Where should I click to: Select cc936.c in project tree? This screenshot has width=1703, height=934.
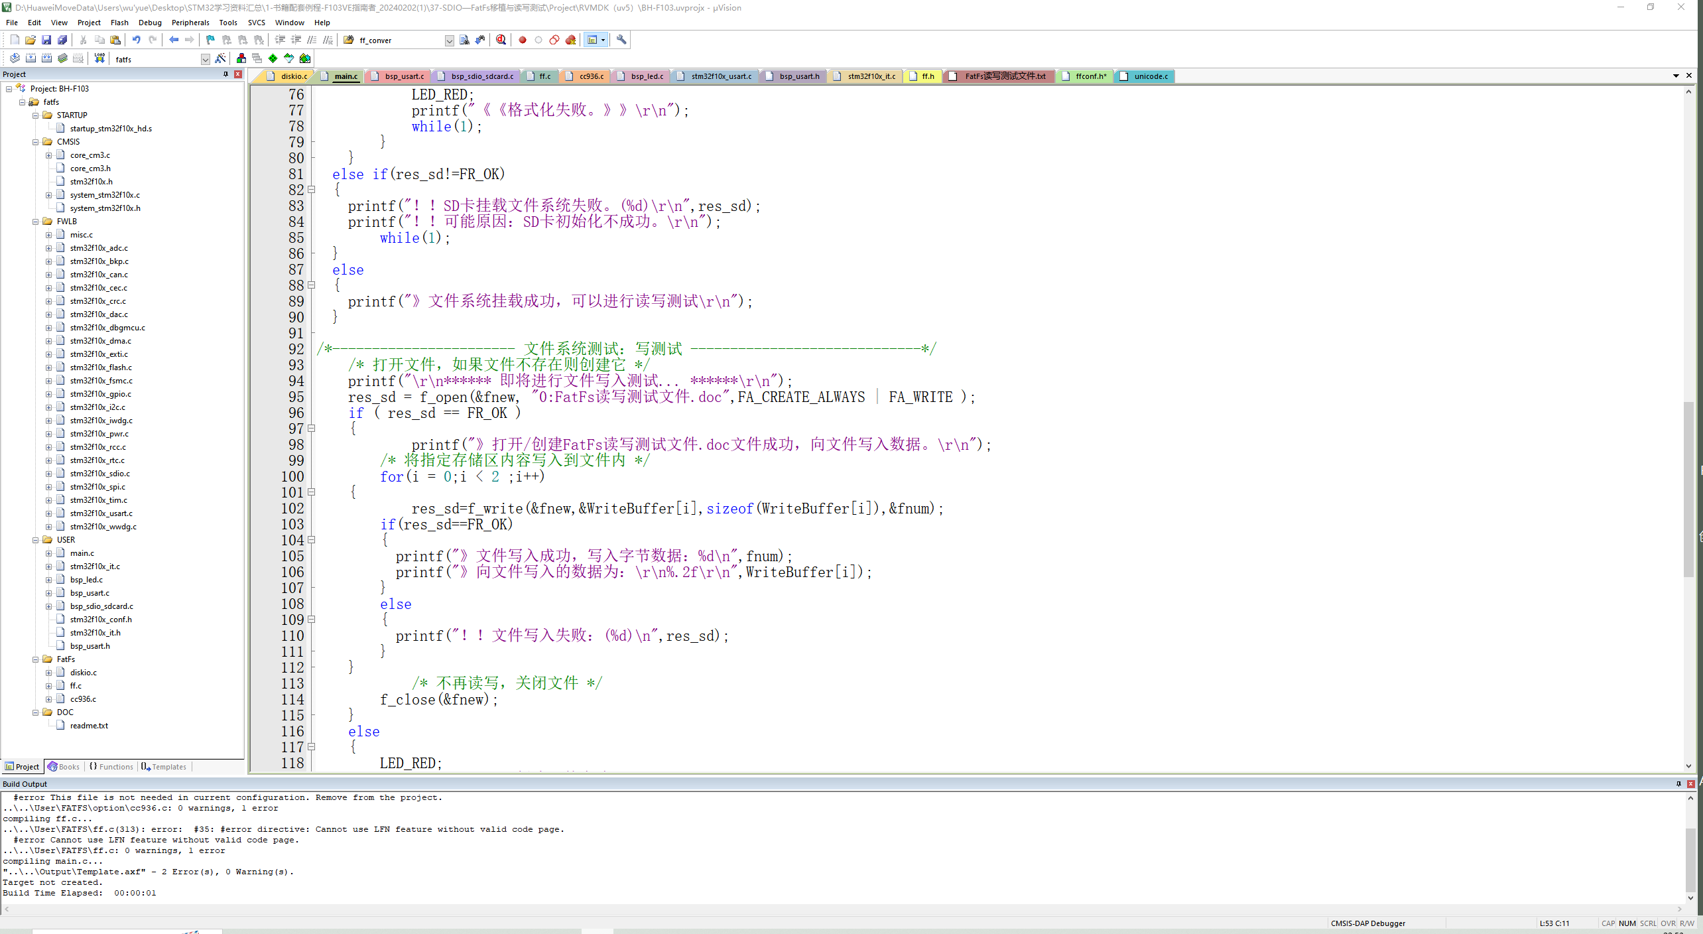[83, 699]
